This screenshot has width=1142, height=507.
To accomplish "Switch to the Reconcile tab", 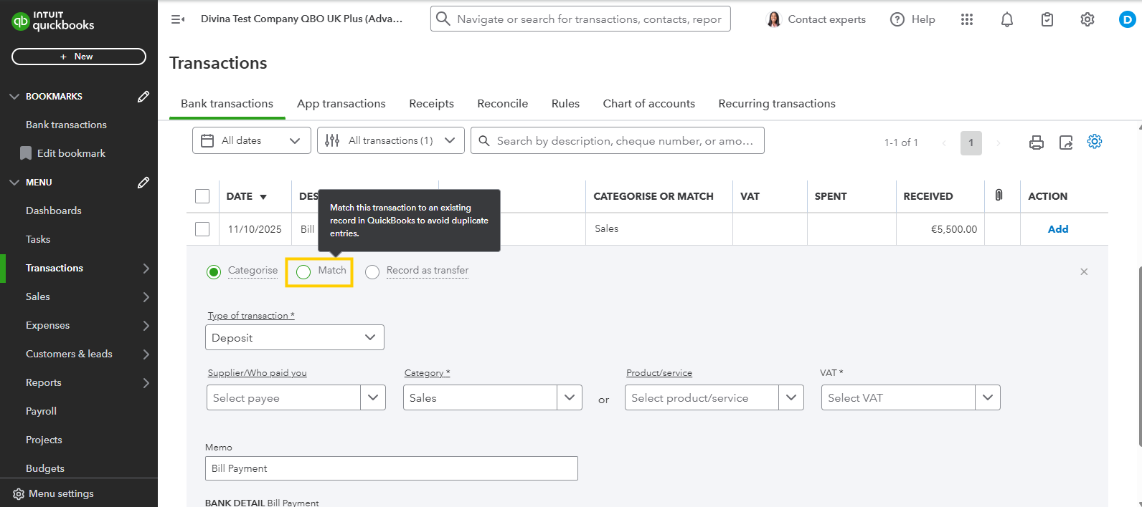I will pos(502,104).
